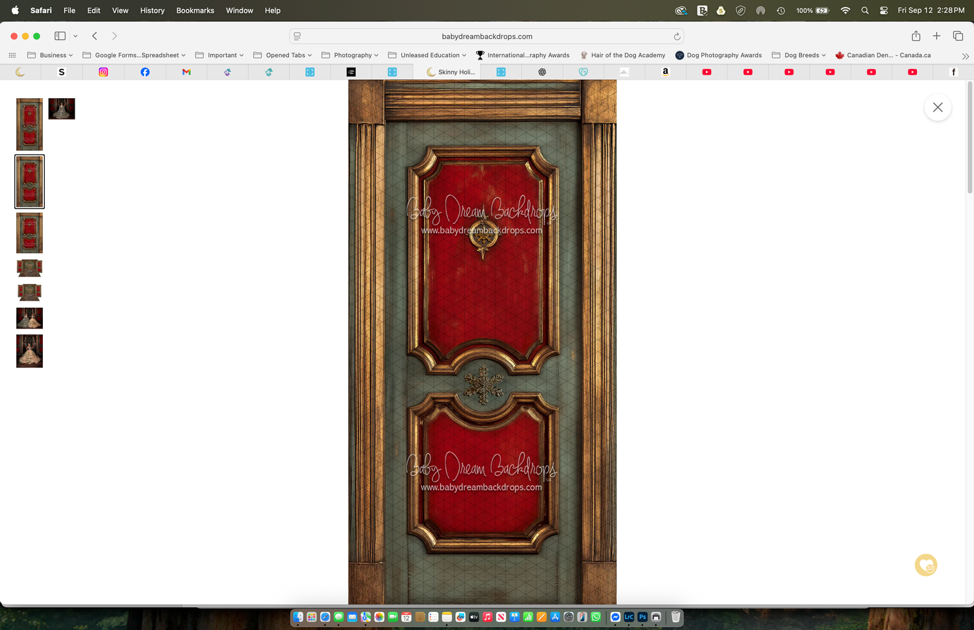974x630 pixels.
Task: Open Hair of the Dog Academy bookmark
Action: click(622, 55)
